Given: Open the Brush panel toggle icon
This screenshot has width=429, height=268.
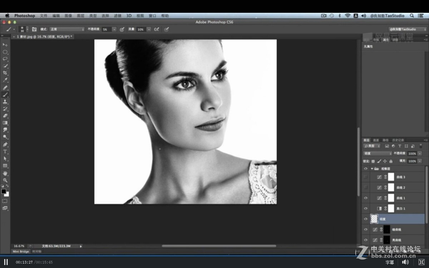Looking at the screenshot, I should coord(34,29).
